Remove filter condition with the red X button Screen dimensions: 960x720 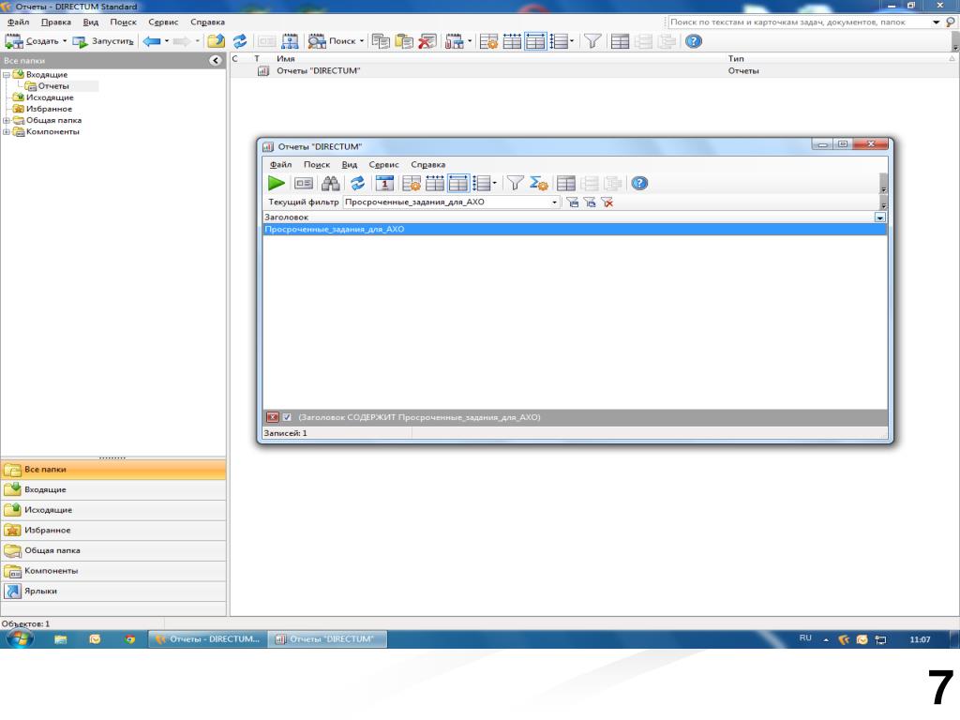(273, 417)
